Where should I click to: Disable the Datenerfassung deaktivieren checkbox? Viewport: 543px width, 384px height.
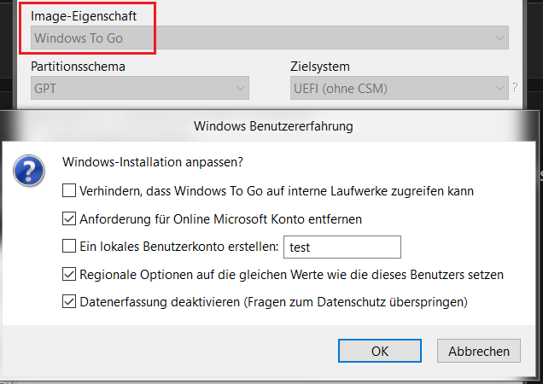(x=69, y=301)
